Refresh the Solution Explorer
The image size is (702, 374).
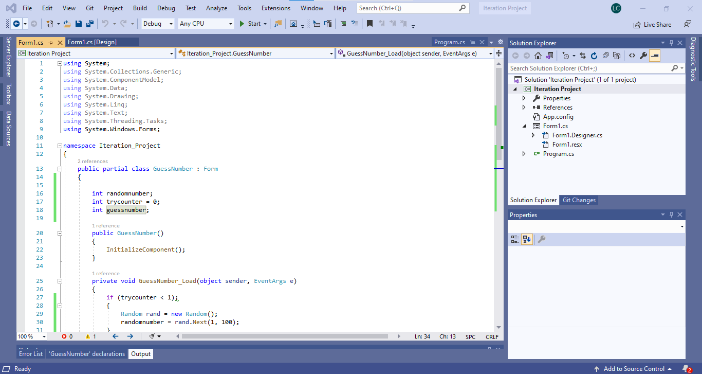(x=594, y=56)
